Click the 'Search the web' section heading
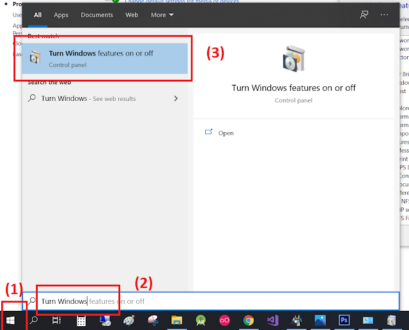409x330 pixels. click(x=49, y=82)
